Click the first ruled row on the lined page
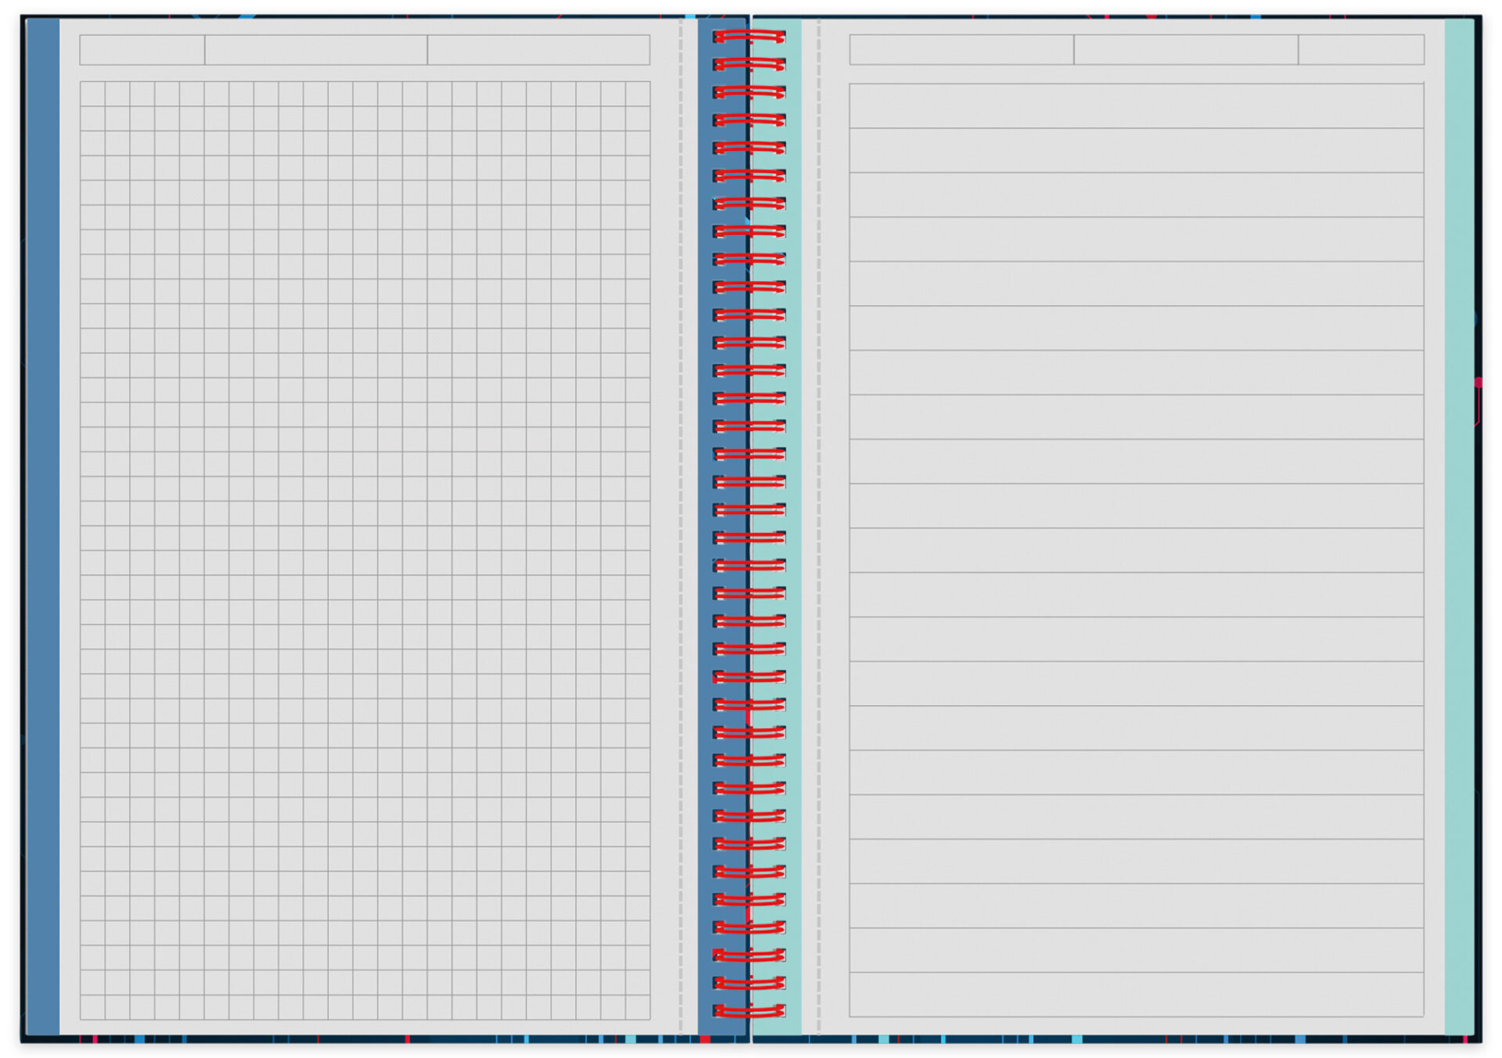Viewport: 1502px width, 1058px height. pos(1137,106)
